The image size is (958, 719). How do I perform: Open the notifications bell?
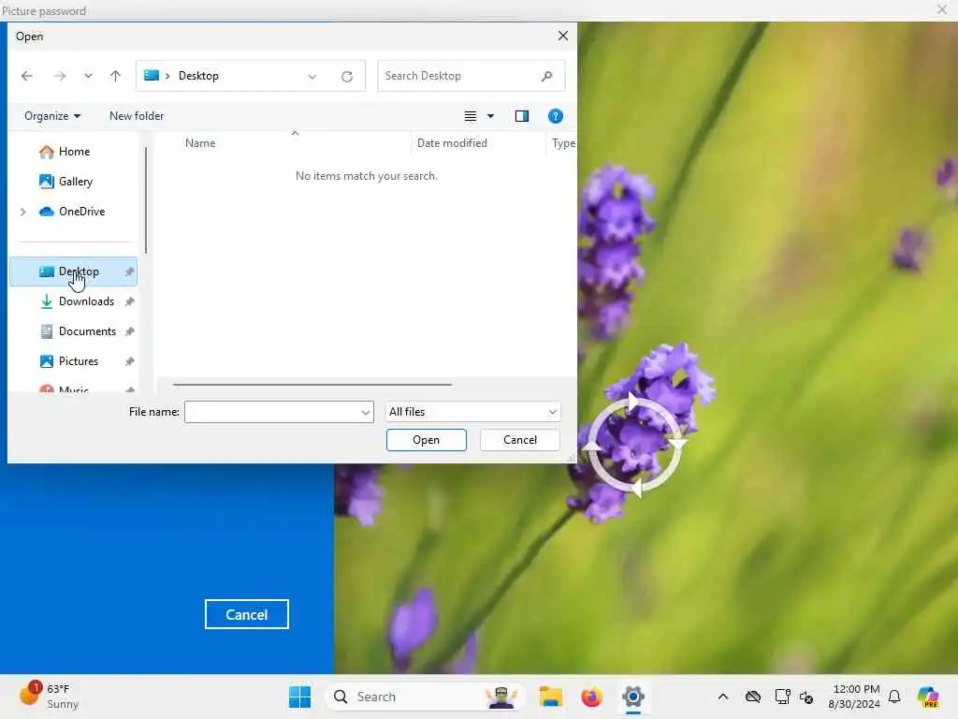click(x=894, y=697)
